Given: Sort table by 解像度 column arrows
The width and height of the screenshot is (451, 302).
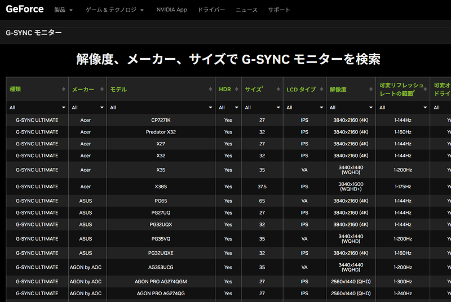Looking at the screenshot, I should point(371,89).
